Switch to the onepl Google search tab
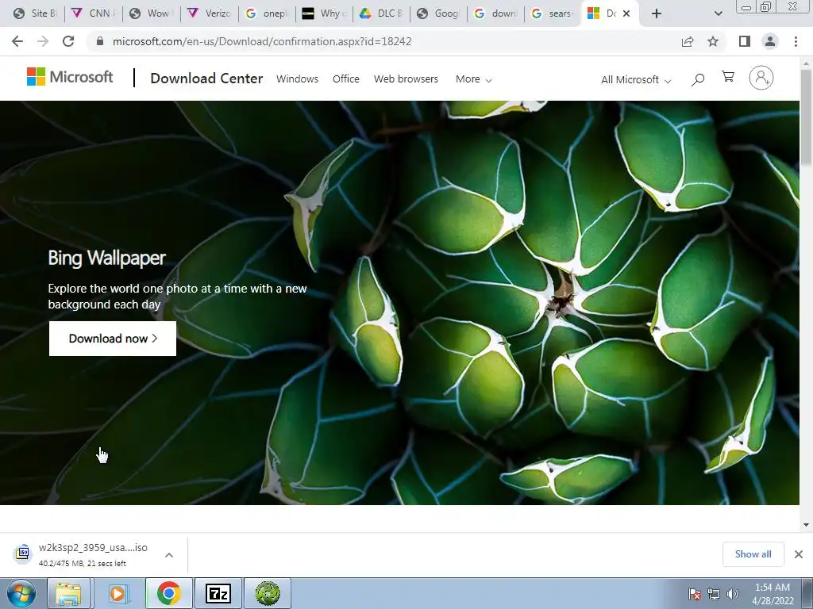The image size is (813, 609). coord(267,13)
